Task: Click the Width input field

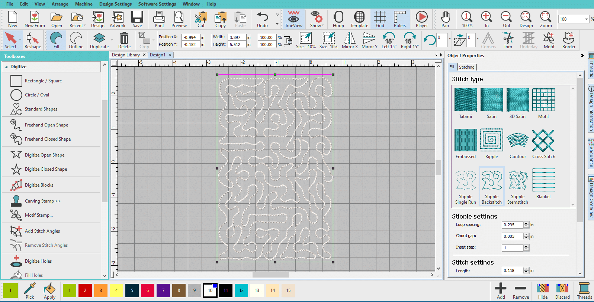Action: tap(237, 37)
